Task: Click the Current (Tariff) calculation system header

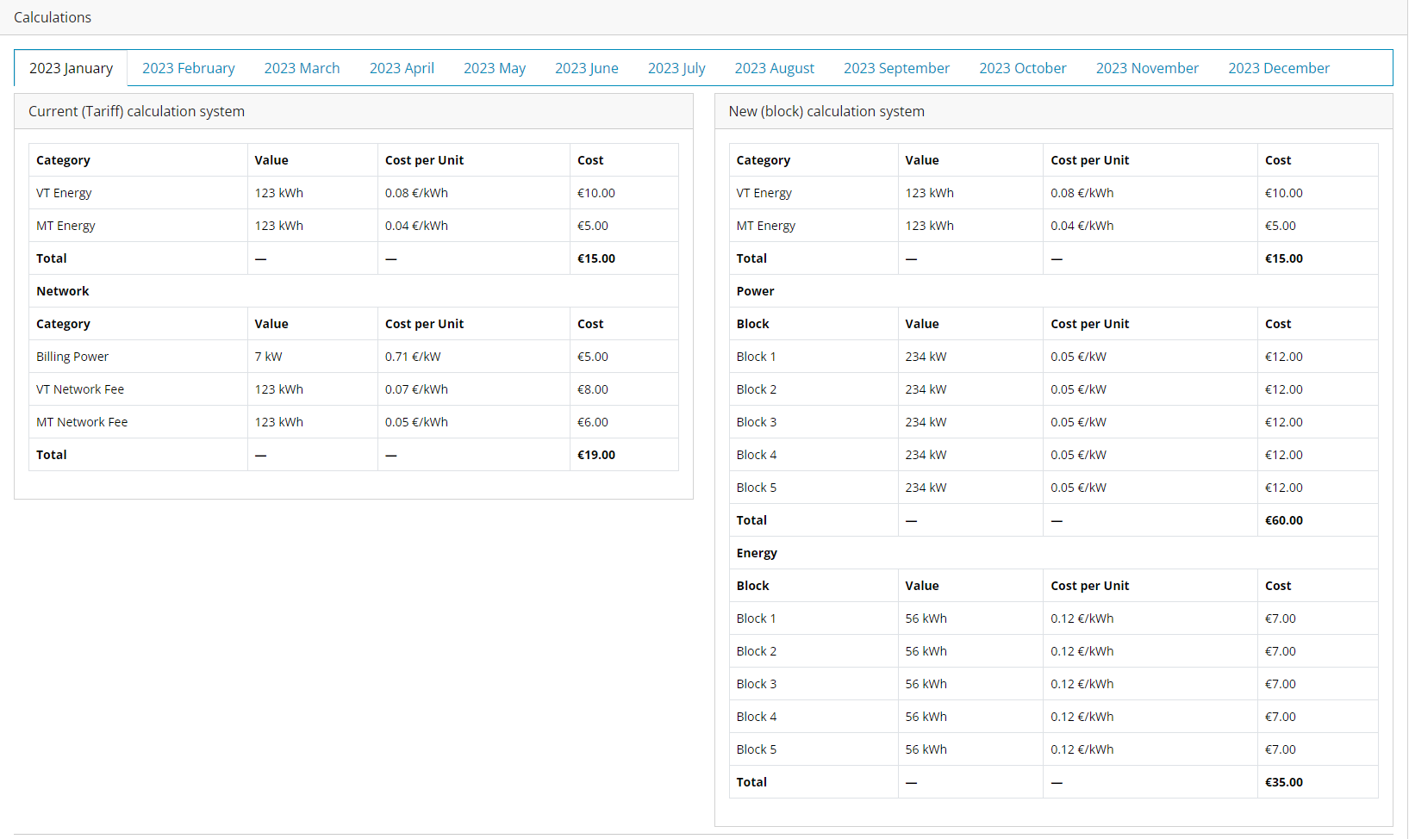Action: click(136, 111)
